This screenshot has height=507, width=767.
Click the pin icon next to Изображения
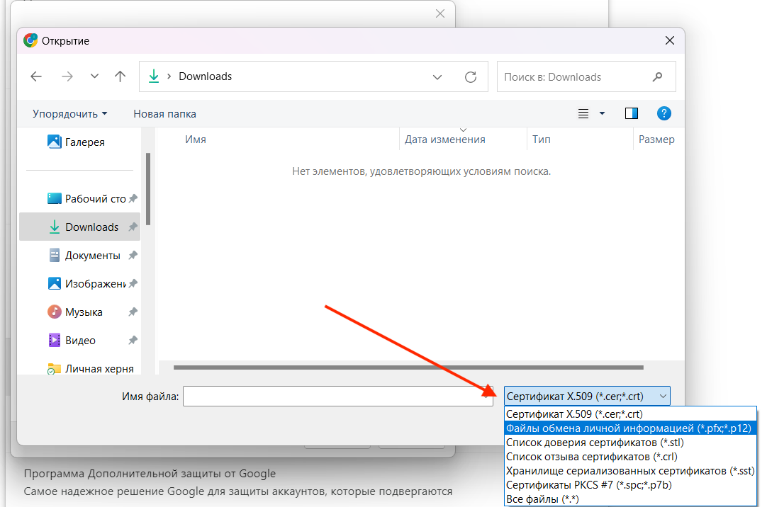[x=133, y=284]
